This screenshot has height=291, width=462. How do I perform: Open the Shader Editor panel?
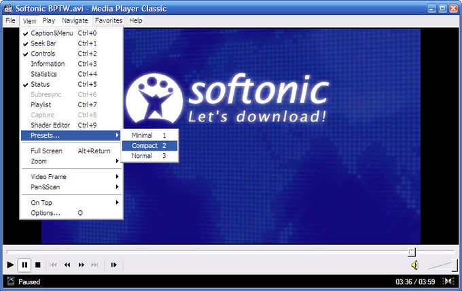(71, 125)
